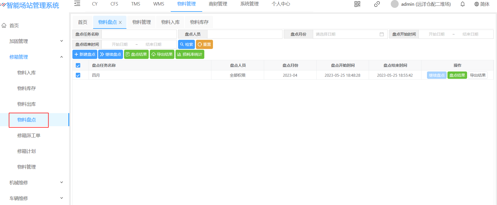Screen dimensions: 497x205
Task: Open notifications bell icon
Action: point(463,4)
